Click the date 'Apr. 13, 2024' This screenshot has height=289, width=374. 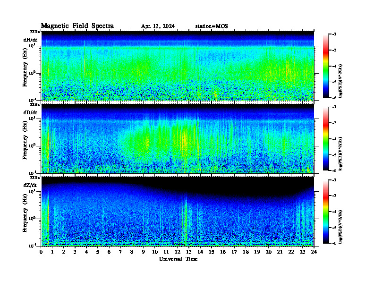pyautogui.click(x=158, y=26)
